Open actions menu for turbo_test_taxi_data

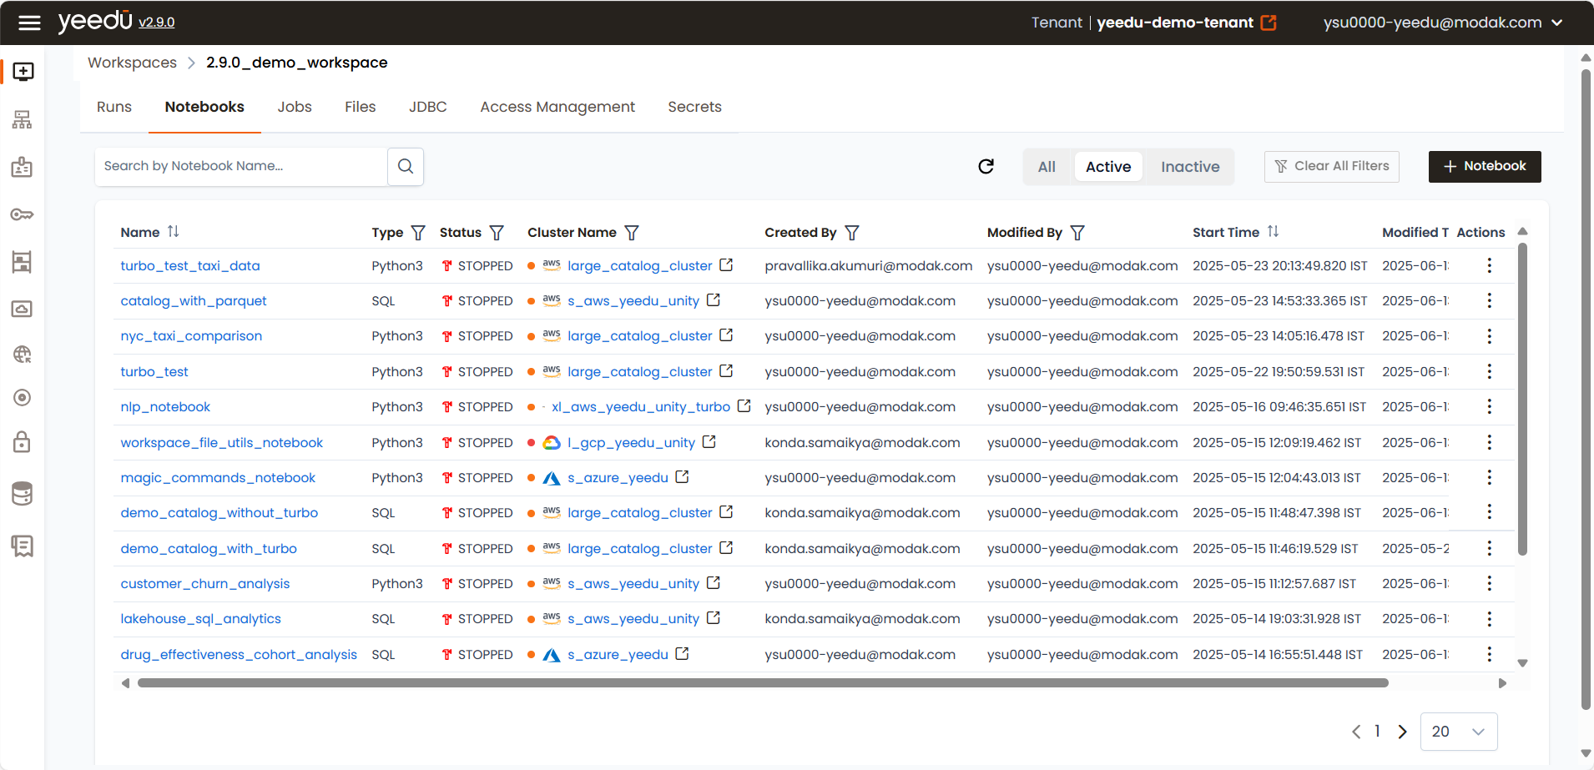tap(1489, 265)
